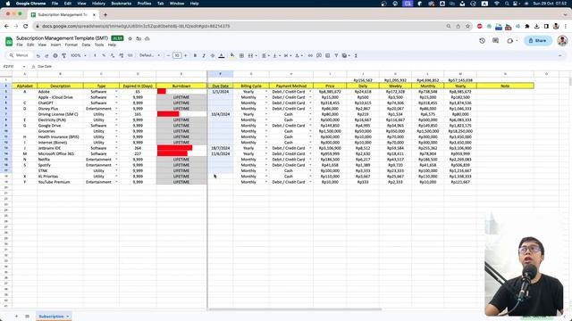Toggle italic formatting
This screenshot has width=572, height=321.
pos(204,55)
